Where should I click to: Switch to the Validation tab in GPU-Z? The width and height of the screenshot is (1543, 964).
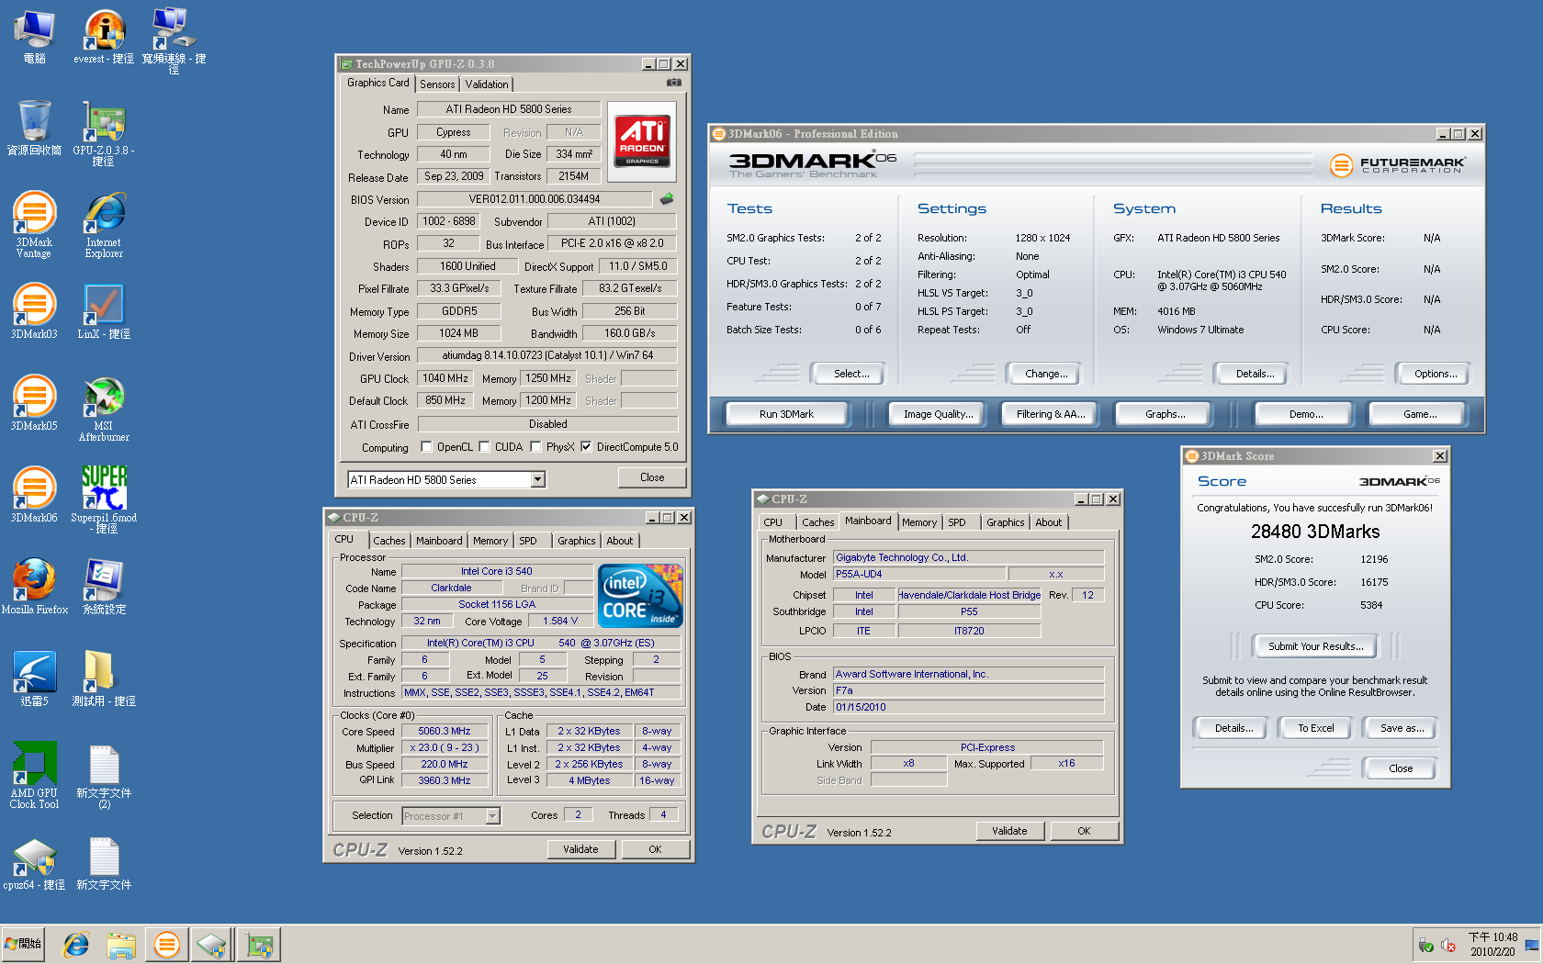point(487,84)
